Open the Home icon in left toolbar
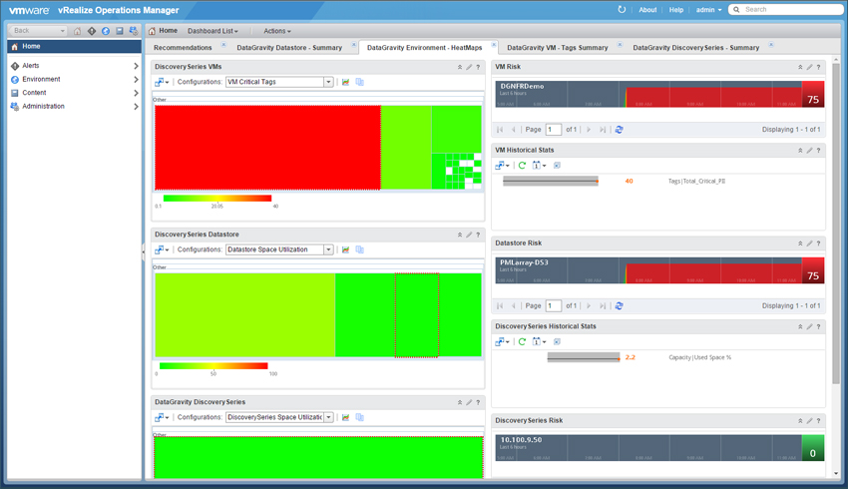 tap(77, 31)
